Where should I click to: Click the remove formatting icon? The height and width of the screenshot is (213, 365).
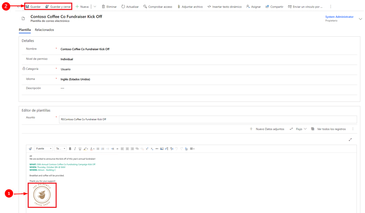(186, 149)
